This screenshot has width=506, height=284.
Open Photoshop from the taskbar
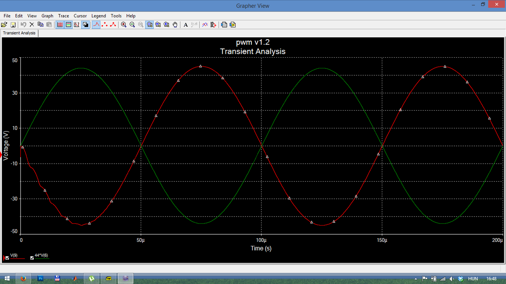tap(40, 278)
